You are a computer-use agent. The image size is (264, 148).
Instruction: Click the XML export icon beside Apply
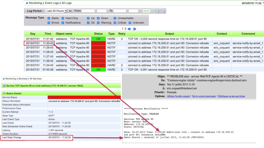163,11
